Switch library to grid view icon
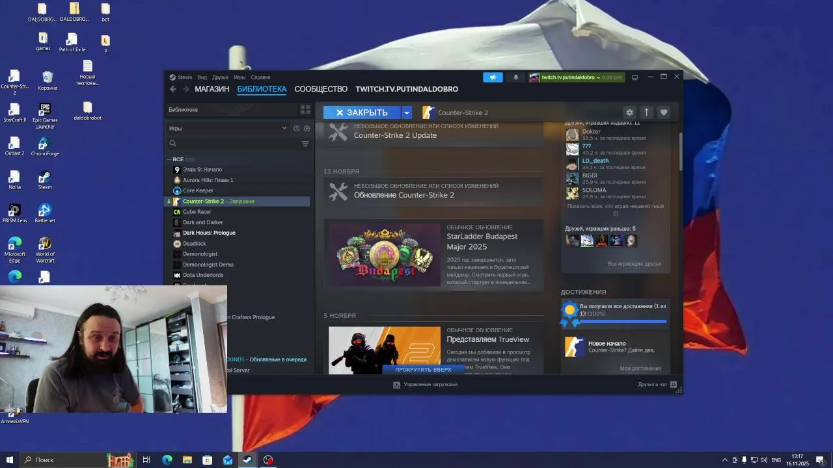This screenshot has width=833, height=468. [305, 109]
